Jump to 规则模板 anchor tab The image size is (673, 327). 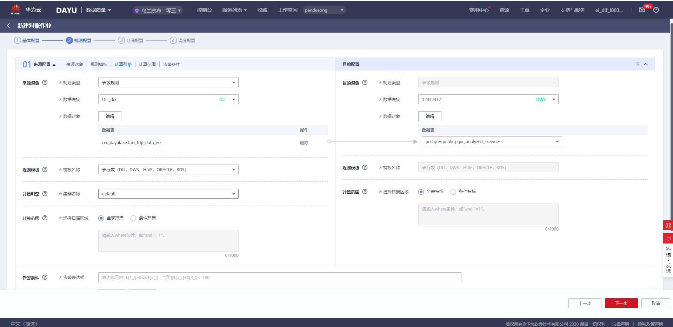tap(99, 65)
